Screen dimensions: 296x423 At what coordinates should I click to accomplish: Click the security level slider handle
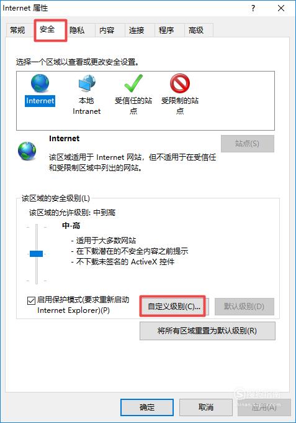(36, 254)
